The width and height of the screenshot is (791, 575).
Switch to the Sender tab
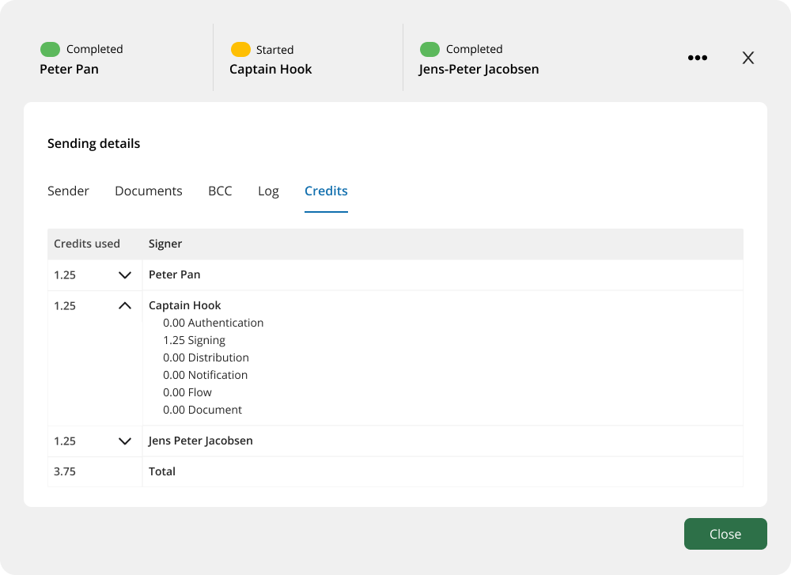coord(68,191)
